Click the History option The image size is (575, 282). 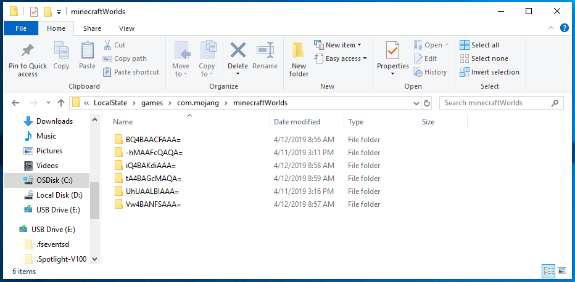[430, 72]
